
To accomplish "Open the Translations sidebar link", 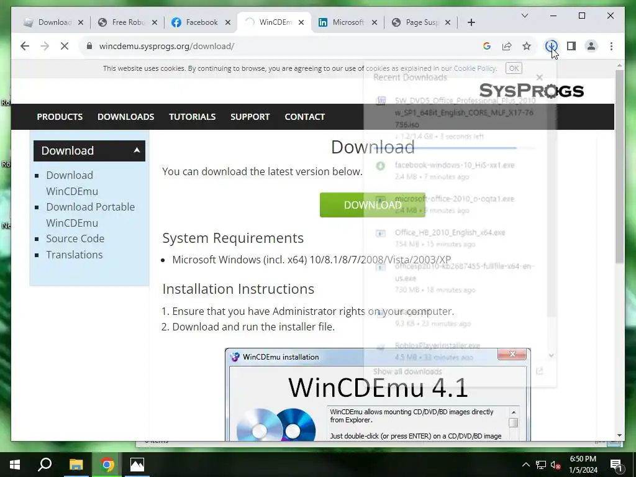I will [75, 255].
